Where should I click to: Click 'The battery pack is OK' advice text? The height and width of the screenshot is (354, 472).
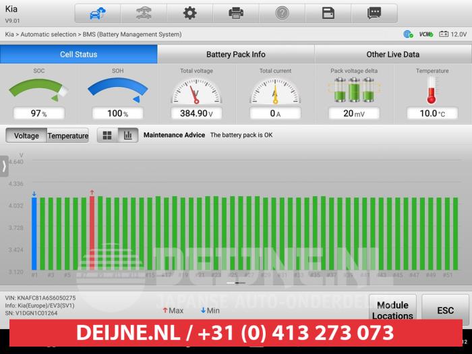(x=241, y=135)
